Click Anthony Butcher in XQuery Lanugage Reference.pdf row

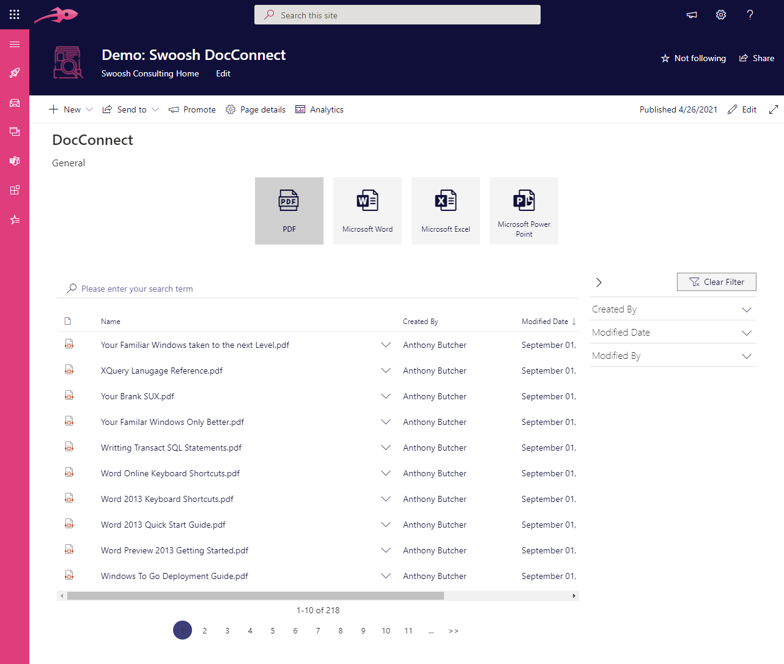point(435,371)
